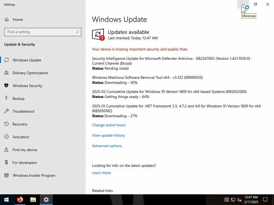
Task: Open File Explorer from the taskbar
Action: [x=33, y=200]
